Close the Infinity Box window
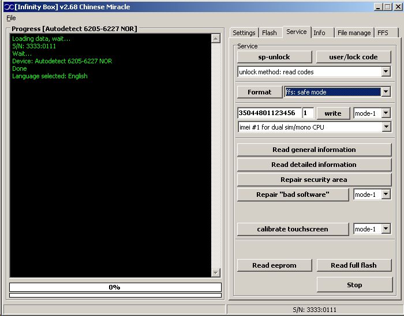This screenshot has width=404, height=316. tap(398, 7)
